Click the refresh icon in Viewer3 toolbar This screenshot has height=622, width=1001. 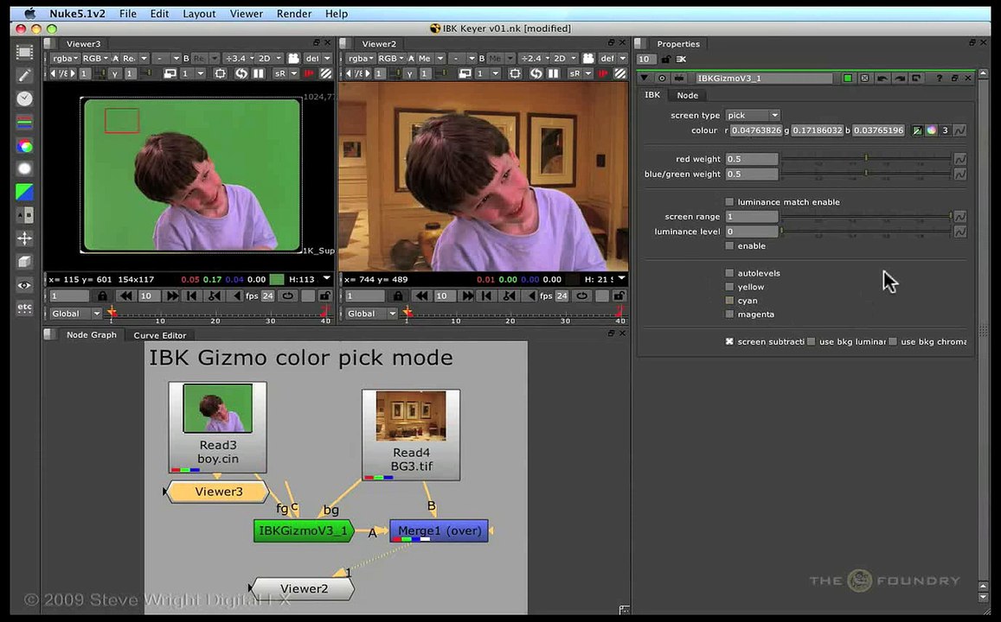click(241, 73)
